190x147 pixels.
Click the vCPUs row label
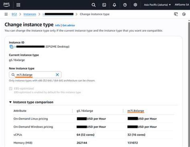[x=18, y=135]
